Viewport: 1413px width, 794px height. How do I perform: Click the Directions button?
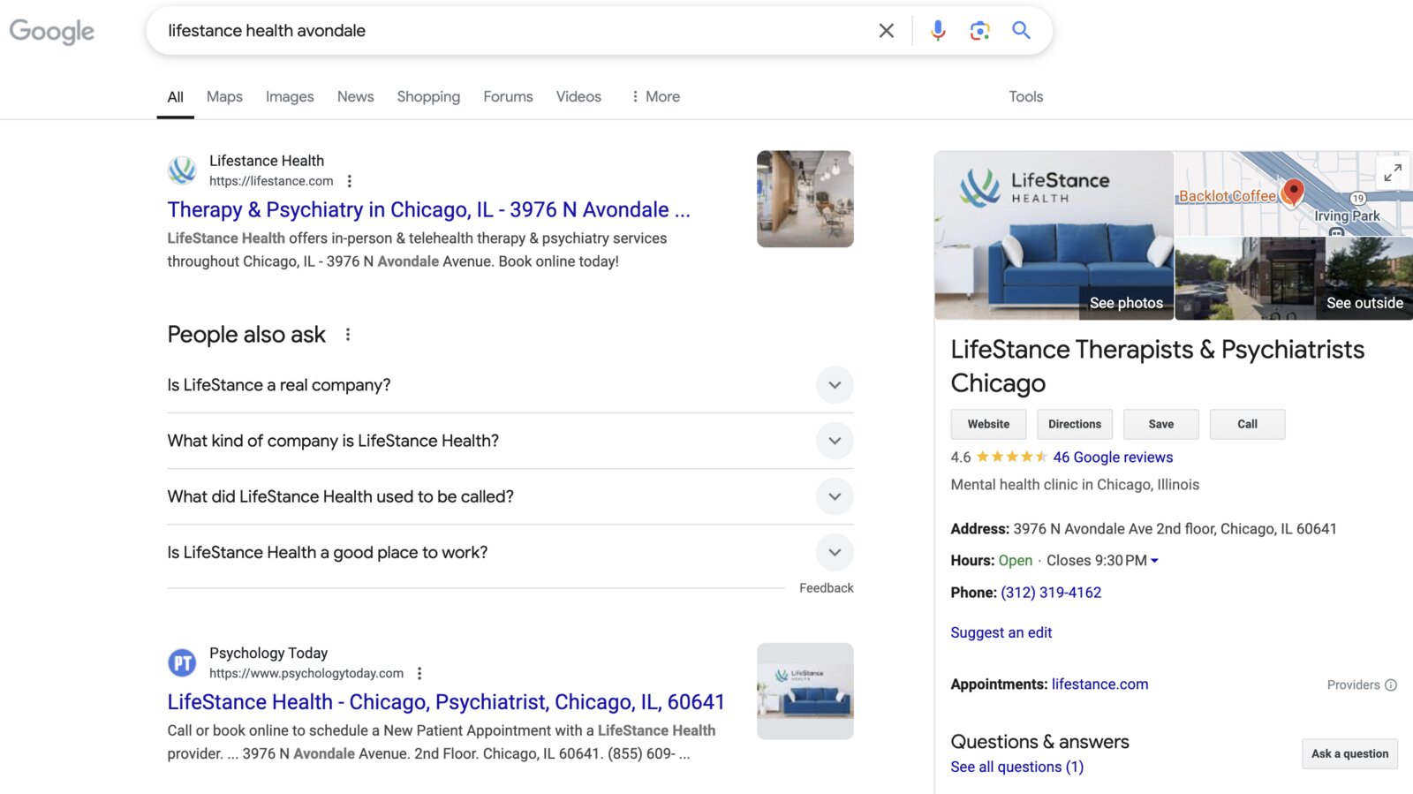(1075, 425)
